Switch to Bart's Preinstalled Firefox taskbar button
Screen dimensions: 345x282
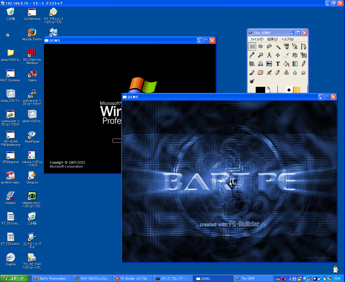[x=52, y=279]
